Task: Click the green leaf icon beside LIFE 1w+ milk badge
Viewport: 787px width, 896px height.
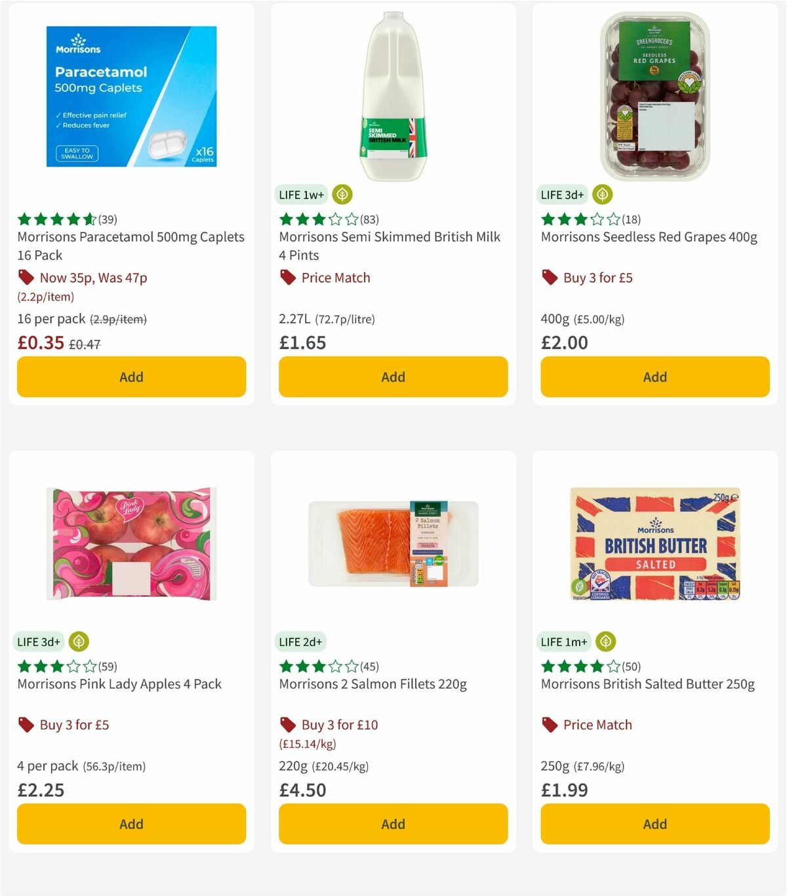Action: click(341, 195)
